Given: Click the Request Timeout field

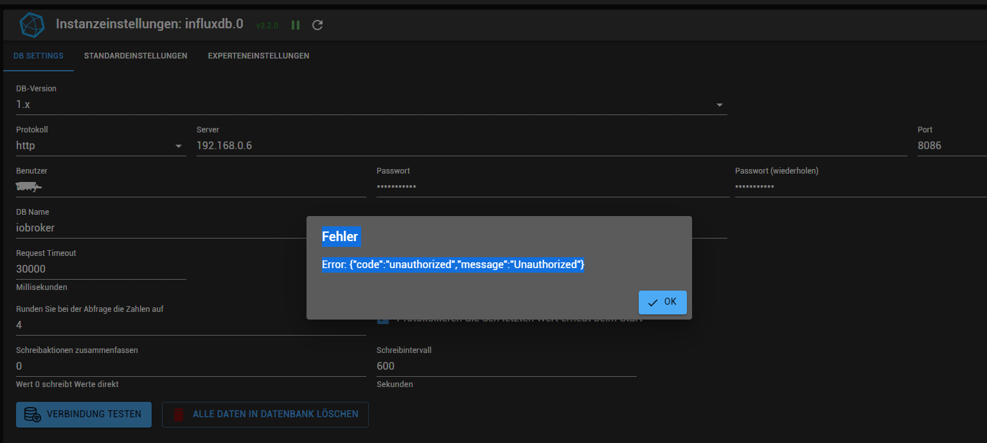Looking at the screenshot, I should click(101, 269).
